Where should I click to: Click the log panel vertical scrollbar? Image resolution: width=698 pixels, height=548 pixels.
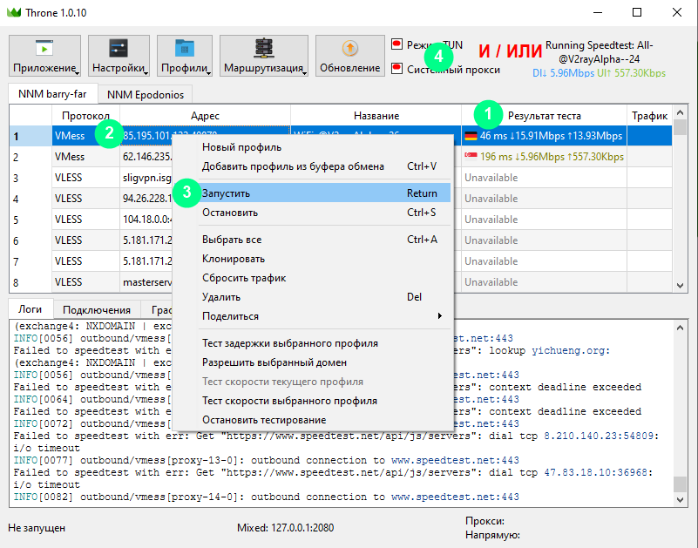(x=680, y=409)
